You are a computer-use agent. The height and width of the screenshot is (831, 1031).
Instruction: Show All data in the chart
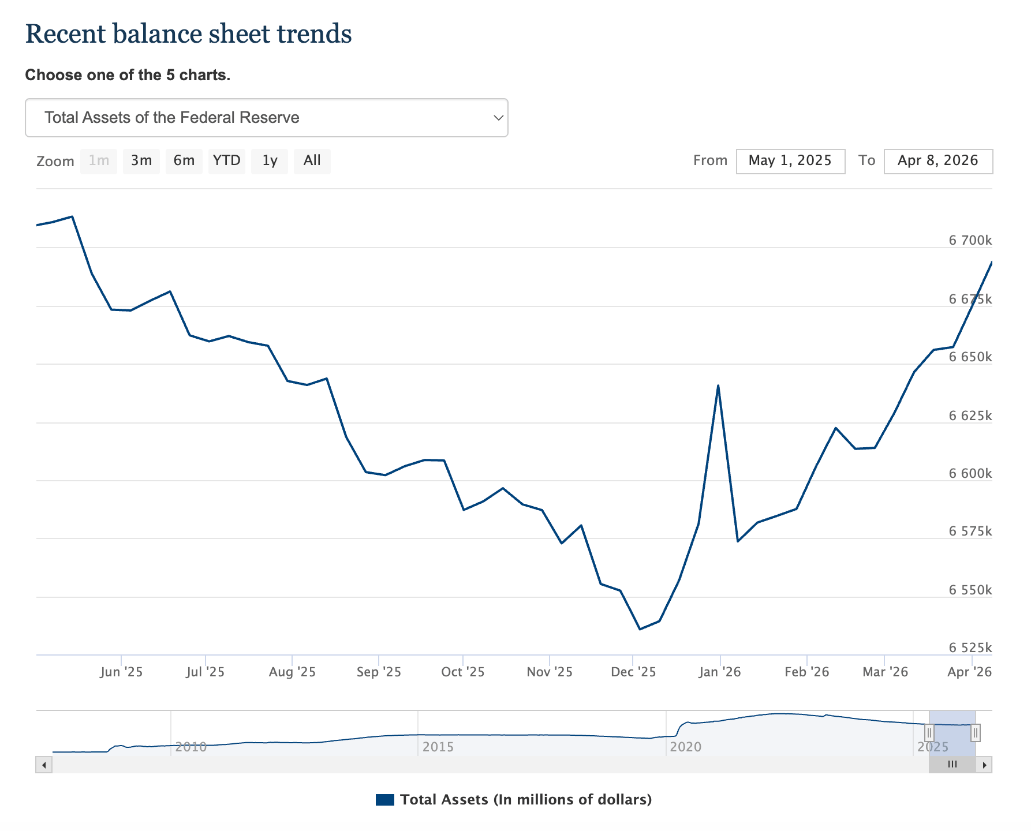312,161
